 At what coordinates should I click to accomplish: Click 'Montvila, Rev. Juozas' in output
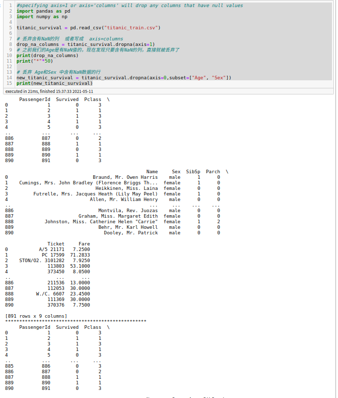coord(128,211)
